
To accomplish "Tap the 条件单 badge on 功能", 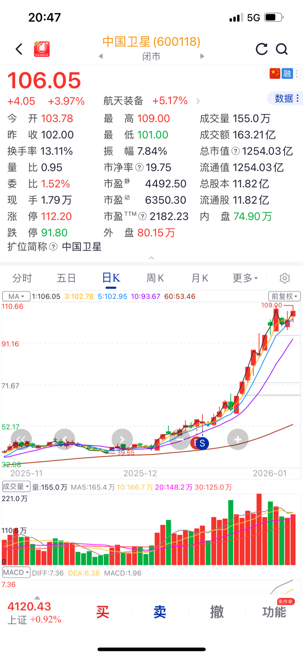I will tap(286, 601).
